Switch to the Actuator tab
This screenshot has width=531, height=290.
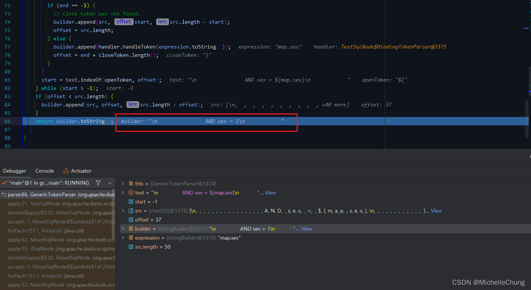coord(77,171)
